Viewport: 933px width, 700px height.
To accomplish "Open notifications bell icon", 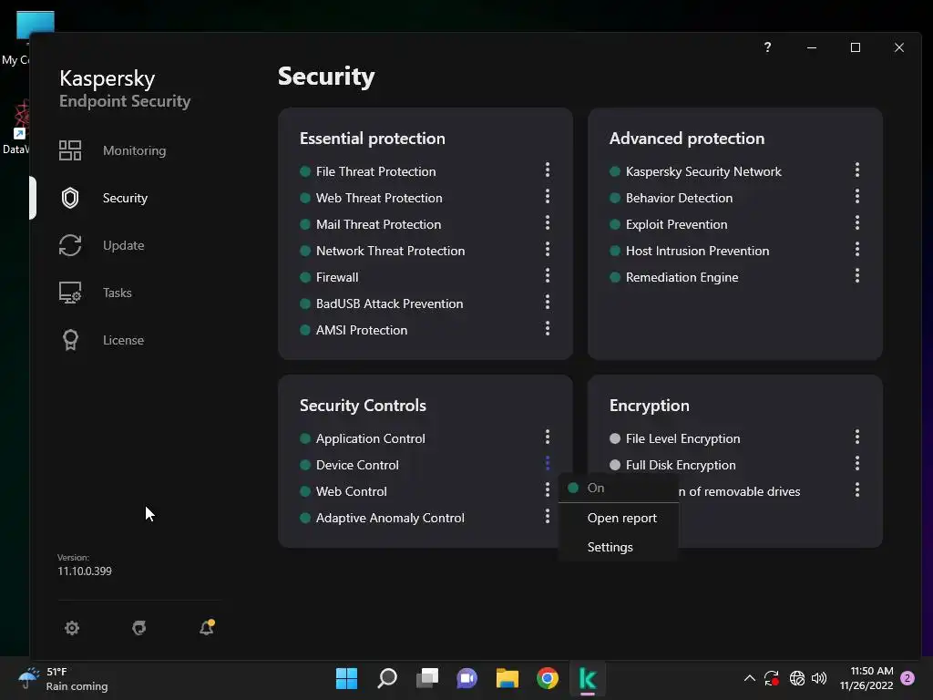I will [207, 627].
